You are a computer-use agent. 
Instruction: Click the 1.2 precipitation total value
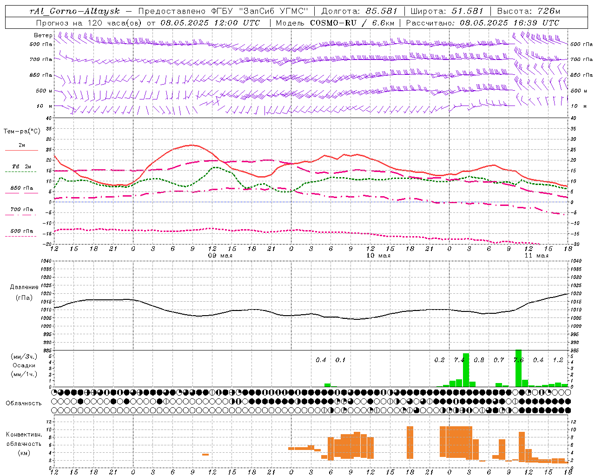[x=558, y=360]
